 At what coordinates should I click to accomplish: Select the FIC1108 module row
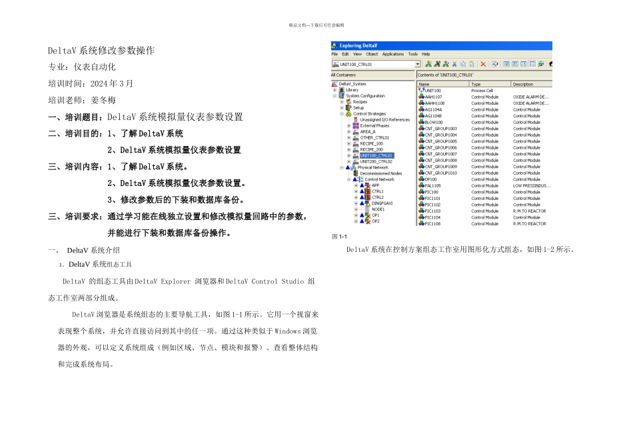(x=484, y=223)
